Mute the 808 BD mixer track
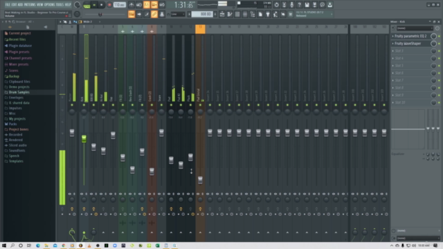Viewport: 443px width, 249px height. tap(93, 105)
